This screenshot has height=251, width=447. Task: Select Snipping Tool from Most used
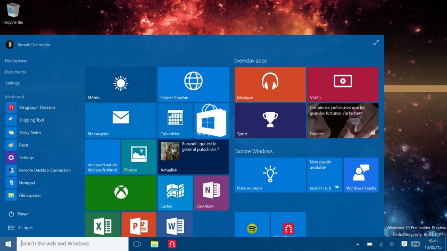(x=31, y=120)
